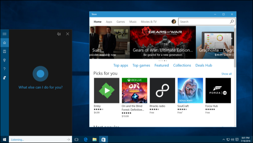This screenshot has height=143, width=253.
Task: Open the Grapholite featured banner
Action: click(215, 42)
